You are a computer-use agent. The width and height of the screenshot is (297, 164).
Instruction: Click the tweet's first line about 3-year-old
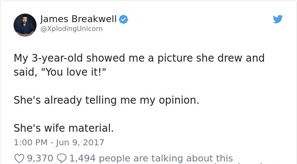139,58
